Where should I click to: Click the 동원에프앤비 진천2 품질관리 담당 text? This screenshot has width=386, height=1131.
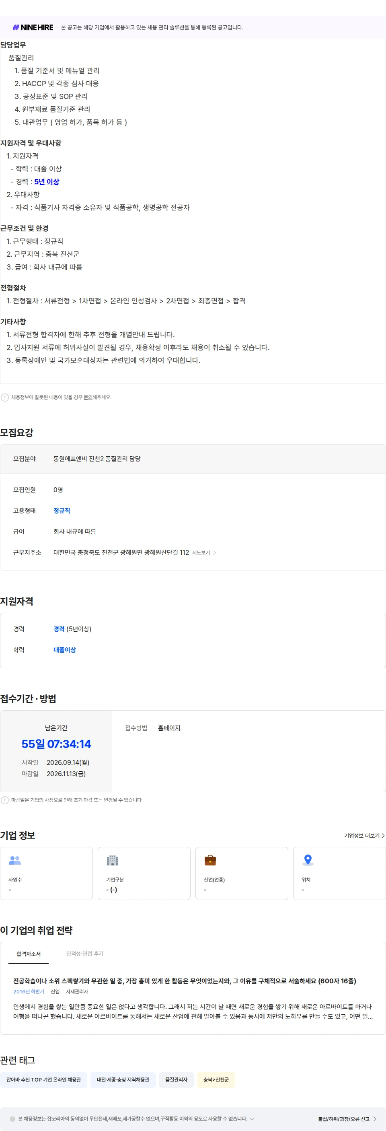(x=97, y=458)
